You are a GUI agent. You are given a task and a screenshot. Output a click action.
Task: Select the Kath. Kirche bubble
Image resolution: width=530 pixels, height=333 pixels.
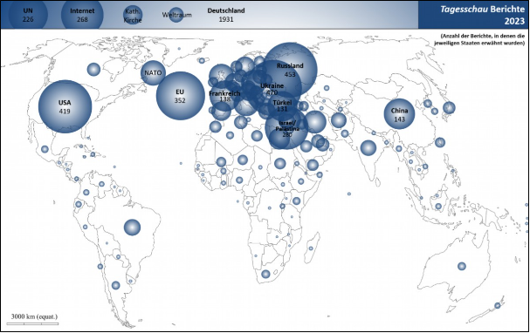(133, 15)
